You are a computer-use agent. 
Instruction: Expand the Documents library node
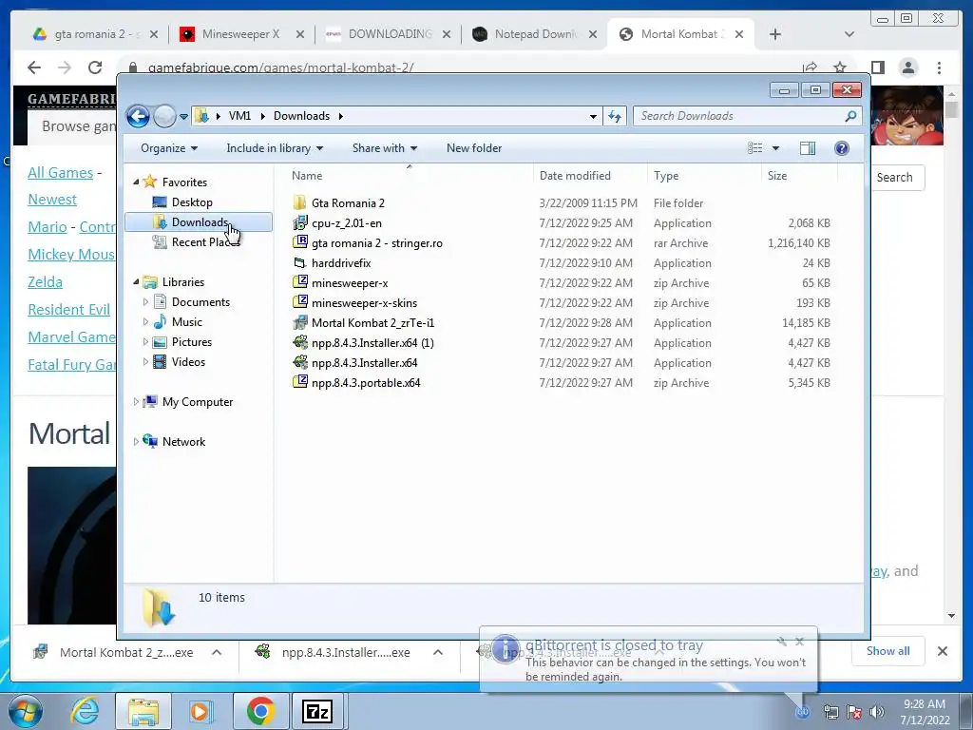145,302
